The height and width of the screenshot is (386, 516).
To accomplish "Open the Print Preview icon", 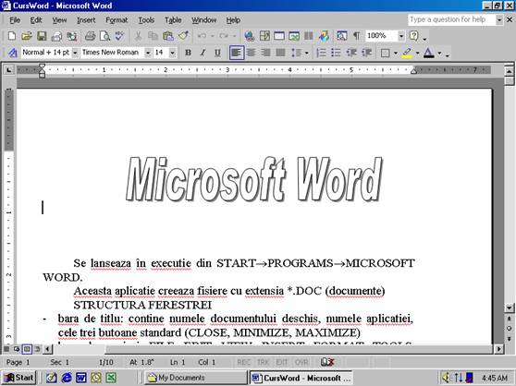I will (x=105, y=36).
